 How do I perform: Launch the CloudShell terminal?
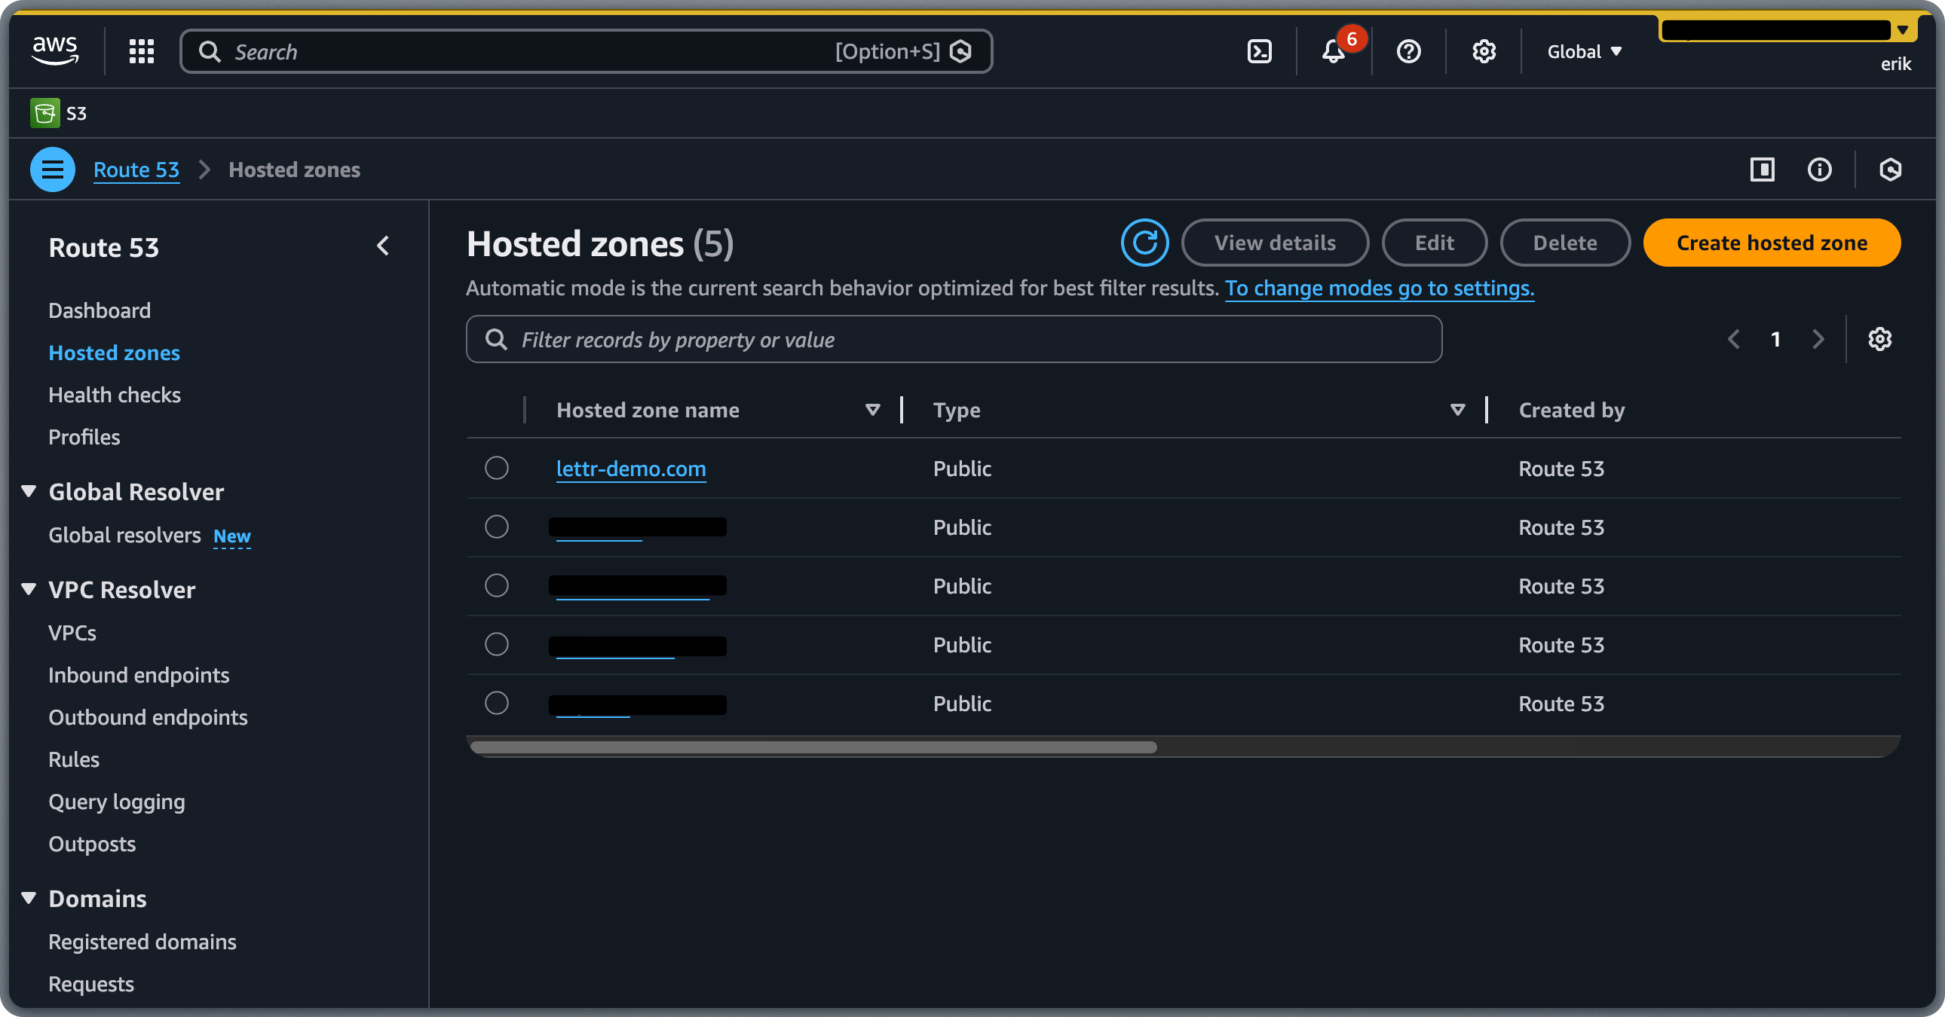click(1259, 50)
